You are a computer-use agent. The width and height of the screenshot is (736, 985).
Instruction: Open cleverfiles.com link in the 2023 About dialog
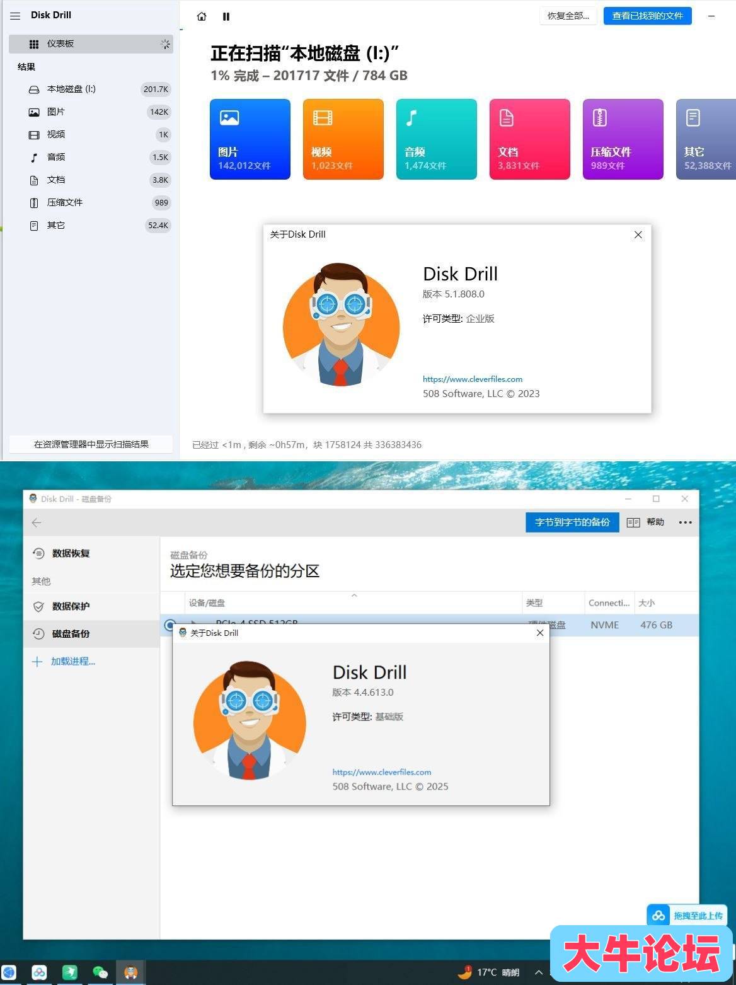click(x=473, y=379)
